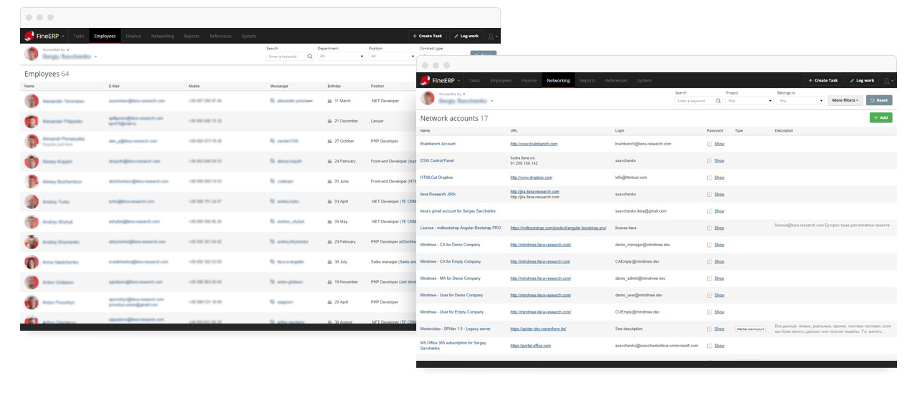Click the copy password icon for HTMLCut Dropbox

tap(709, 178)
